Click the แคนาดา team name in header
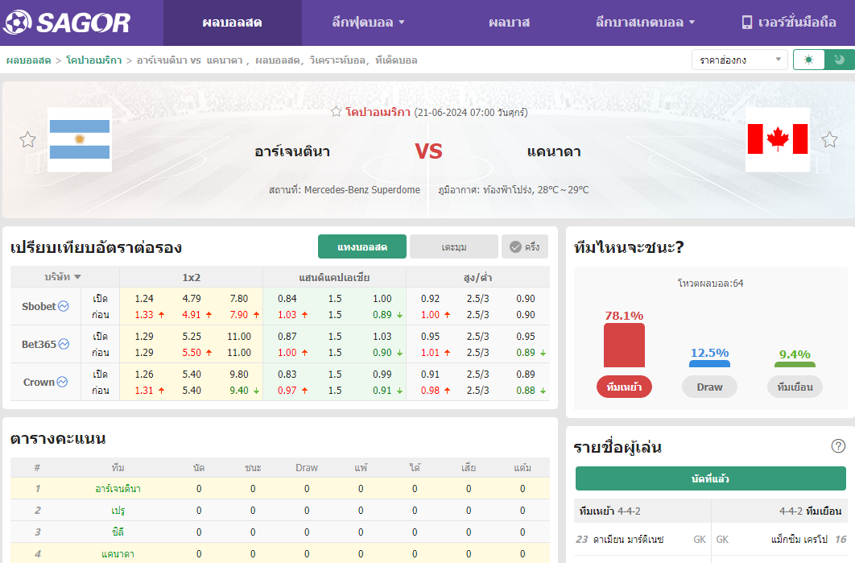Viewport: 855px width, 563px height. click(x=554, y=151)
